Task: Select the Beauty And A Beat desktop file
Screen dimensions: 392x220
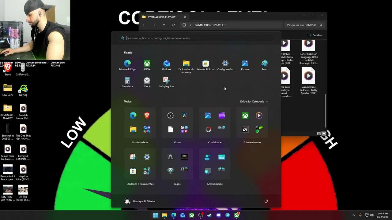Action: click(x=8, y=173)
